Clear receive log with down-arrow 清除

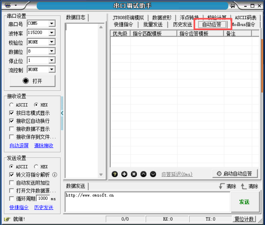coord(227,186)
